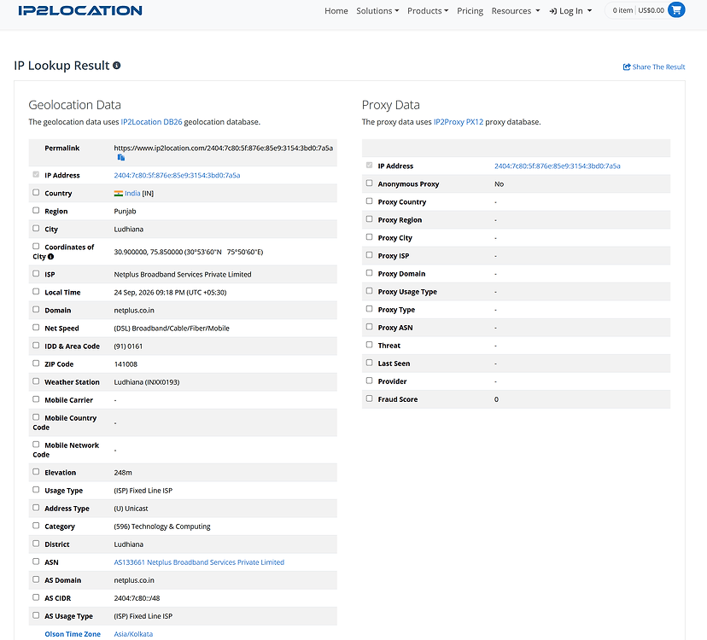This screenshot has width=707, height=640.
Task: Click the India flag icon
Action: pos(119,194)
